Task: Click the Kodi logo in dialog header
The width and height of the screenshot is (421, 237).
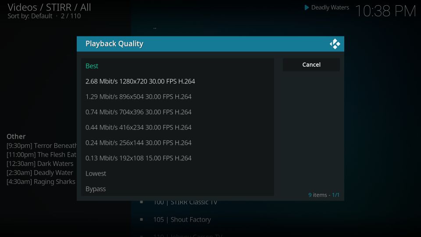Action: [x=335, y=44]
